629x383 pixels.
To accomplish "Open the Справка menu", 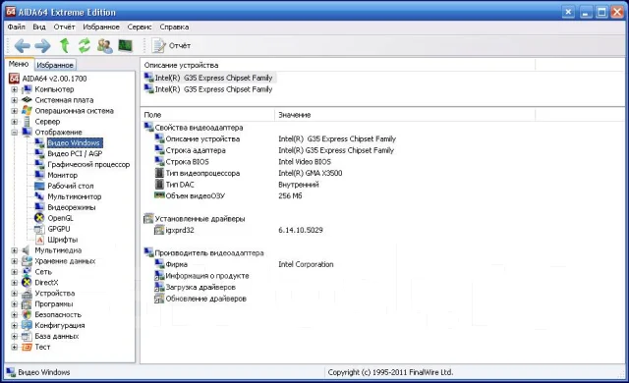I will 174,27.
